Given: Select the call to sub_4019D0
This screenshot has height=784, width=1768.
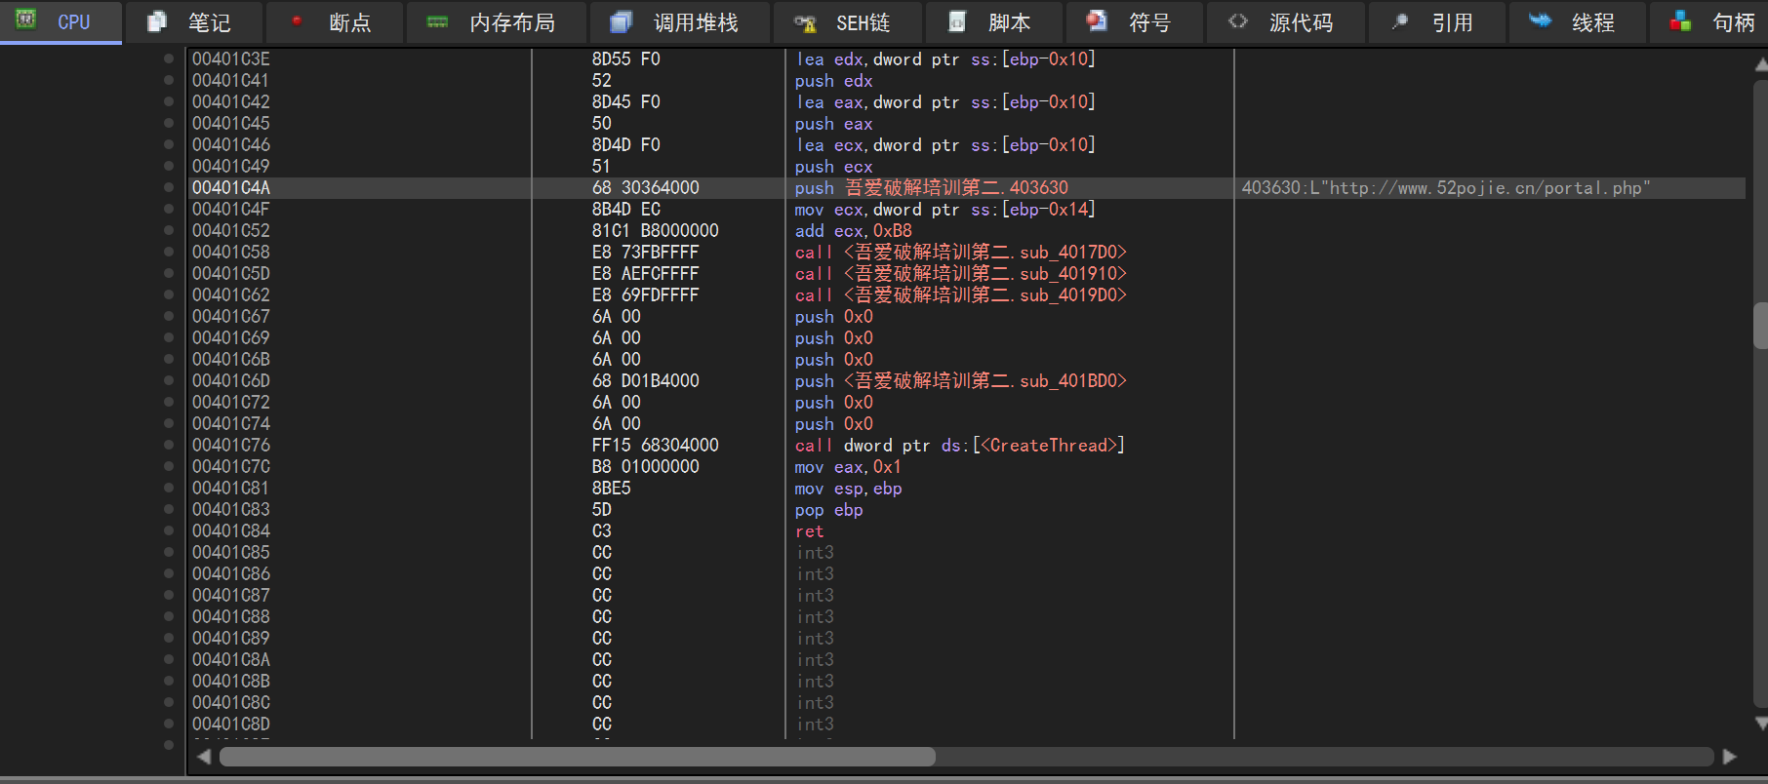Looking at the screenshot, I should 961,295.
